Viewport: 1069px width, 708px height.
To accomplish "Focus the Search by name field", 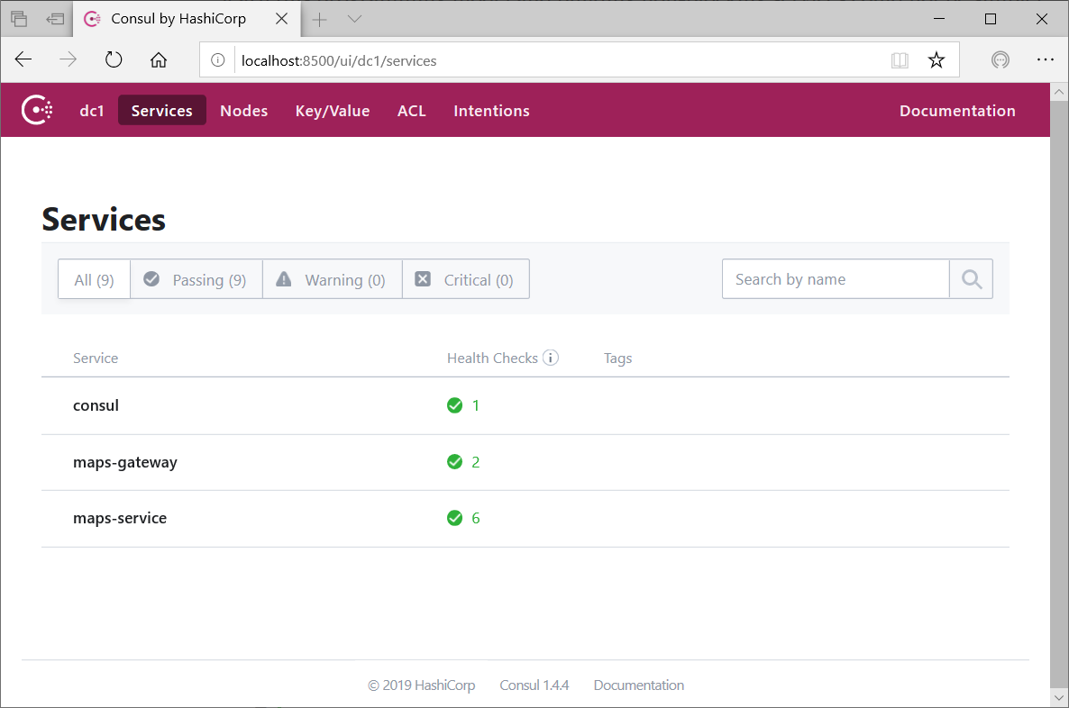I will click(x=835, y=279).
